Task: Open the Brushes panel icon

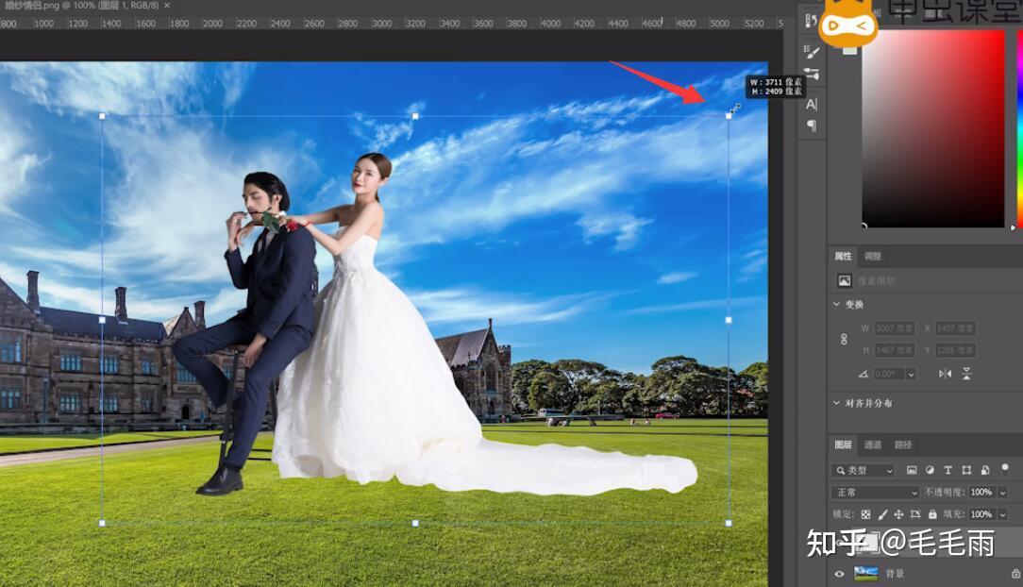Action: (x=811, y=74)
